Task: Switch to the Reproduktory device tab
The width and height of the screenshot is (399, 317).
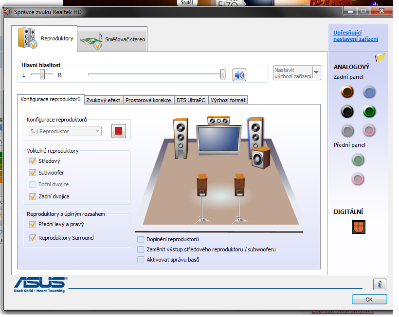Action: click(44, 38)
